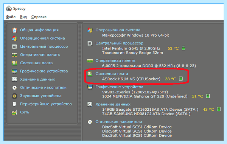Image resolution: width=227 pixels, height=144 pixels.
Task: Click the CPU temperature value 52 °C
Action: point(173,48)
